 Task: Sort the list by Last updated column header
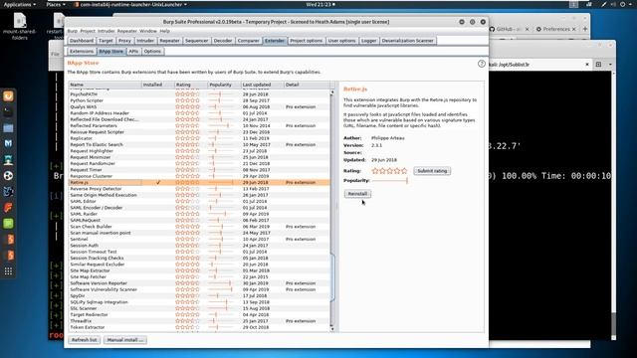pos(262,85)
